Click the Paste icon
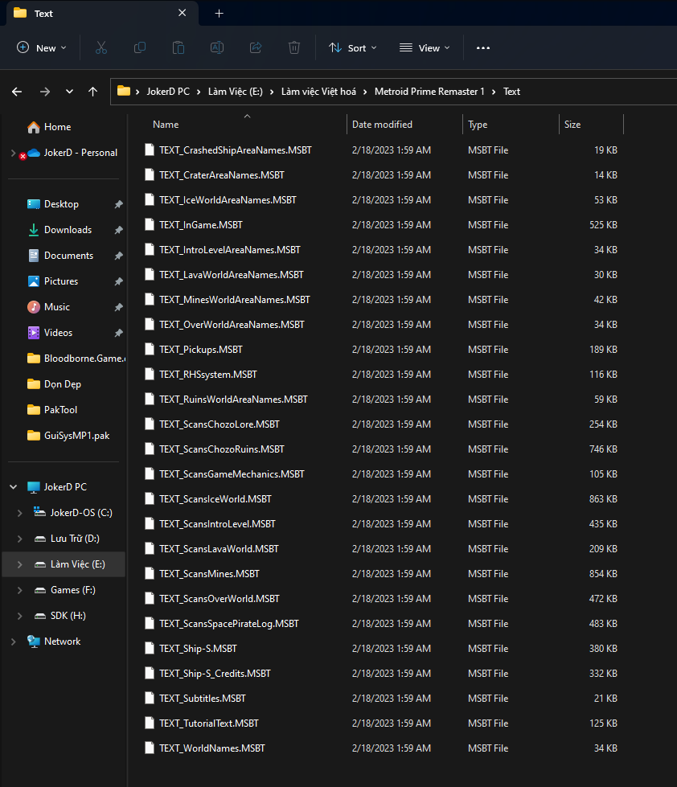 click(178, 47)
